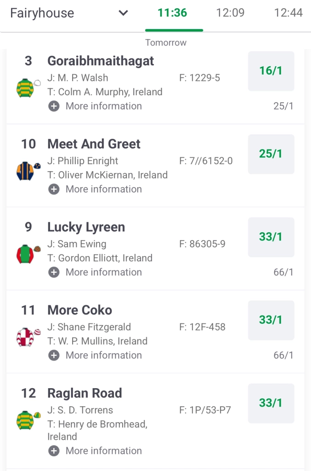Switch to the 12:09 race tab
This screenshot has height=471, width=311.
230,13
